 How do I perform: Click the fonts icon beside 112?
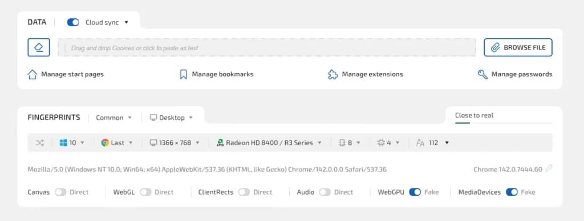tap(420, 143)
